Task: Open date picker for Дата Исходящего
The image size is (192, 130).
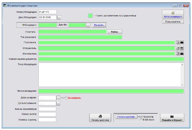Action: [x=59, y=17]
